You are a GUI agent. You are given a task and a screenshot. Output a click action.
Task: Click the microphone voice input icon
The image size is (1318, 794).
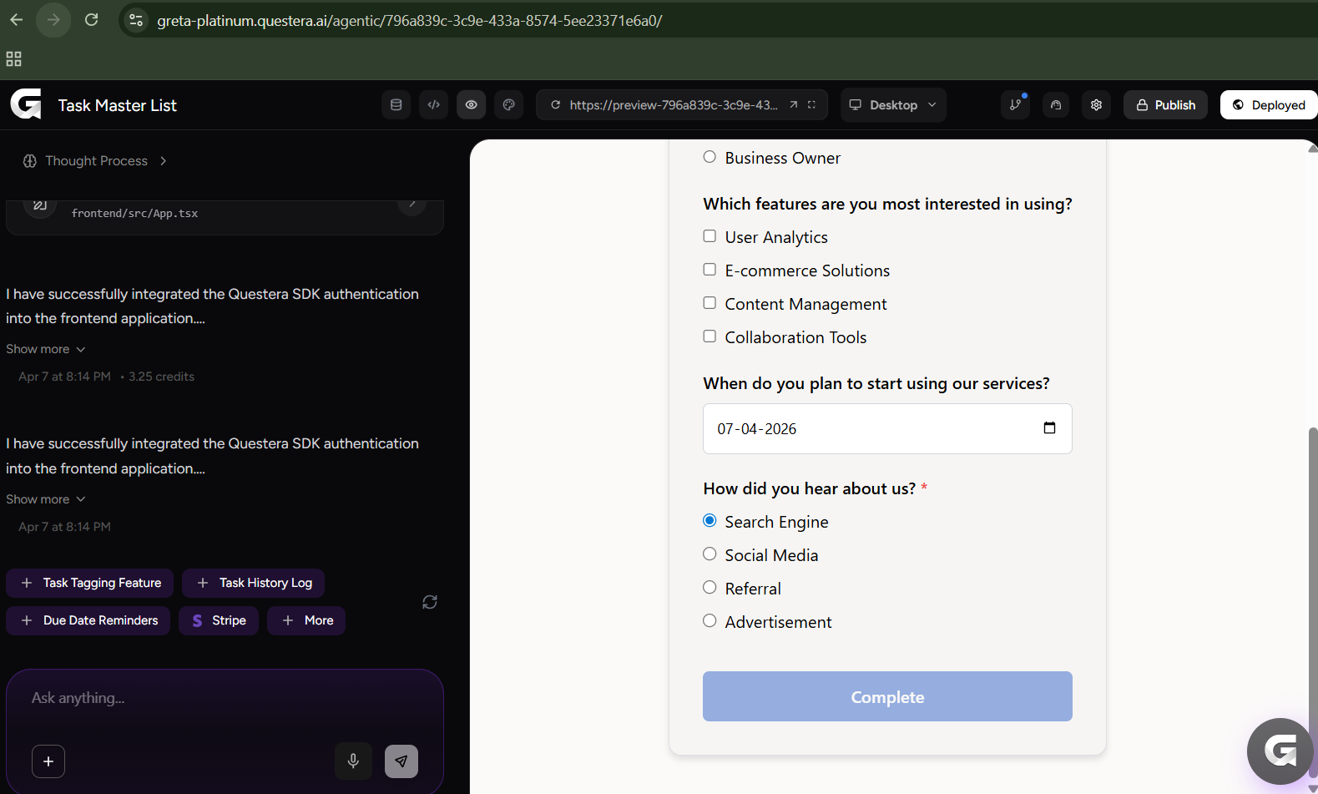pyautogui.click(x=353, y=761)
